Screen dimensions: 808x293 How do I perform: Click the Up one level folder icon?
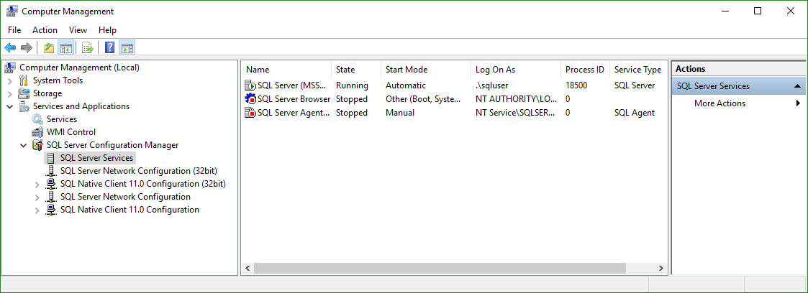point(49,48)
